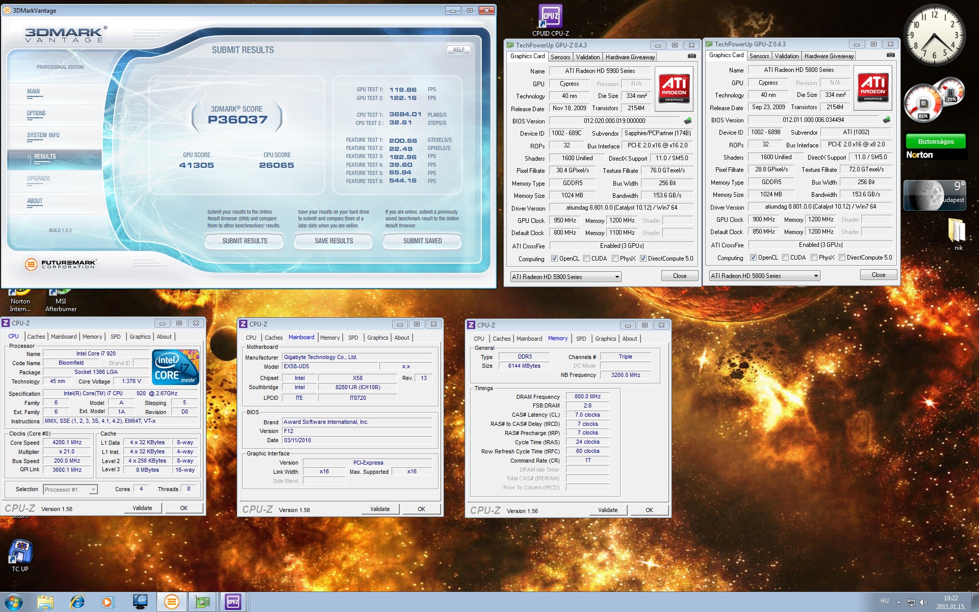Switch to SPD tab in Memory CPU-Z window
The image size is (979, 612).
tap(581, 339)
